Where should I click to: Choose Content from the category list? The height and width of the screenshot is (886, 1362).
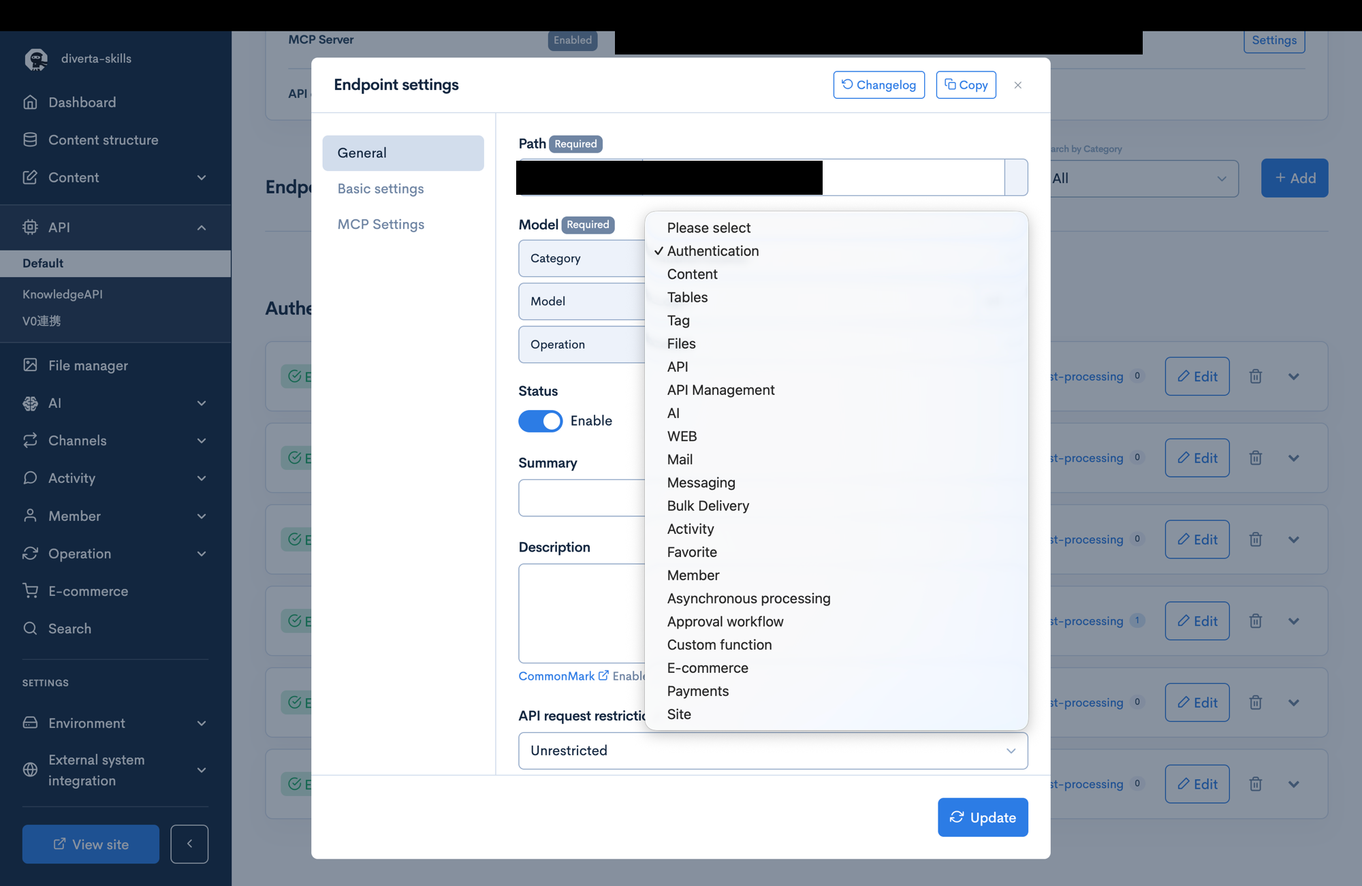click(692, 274)
